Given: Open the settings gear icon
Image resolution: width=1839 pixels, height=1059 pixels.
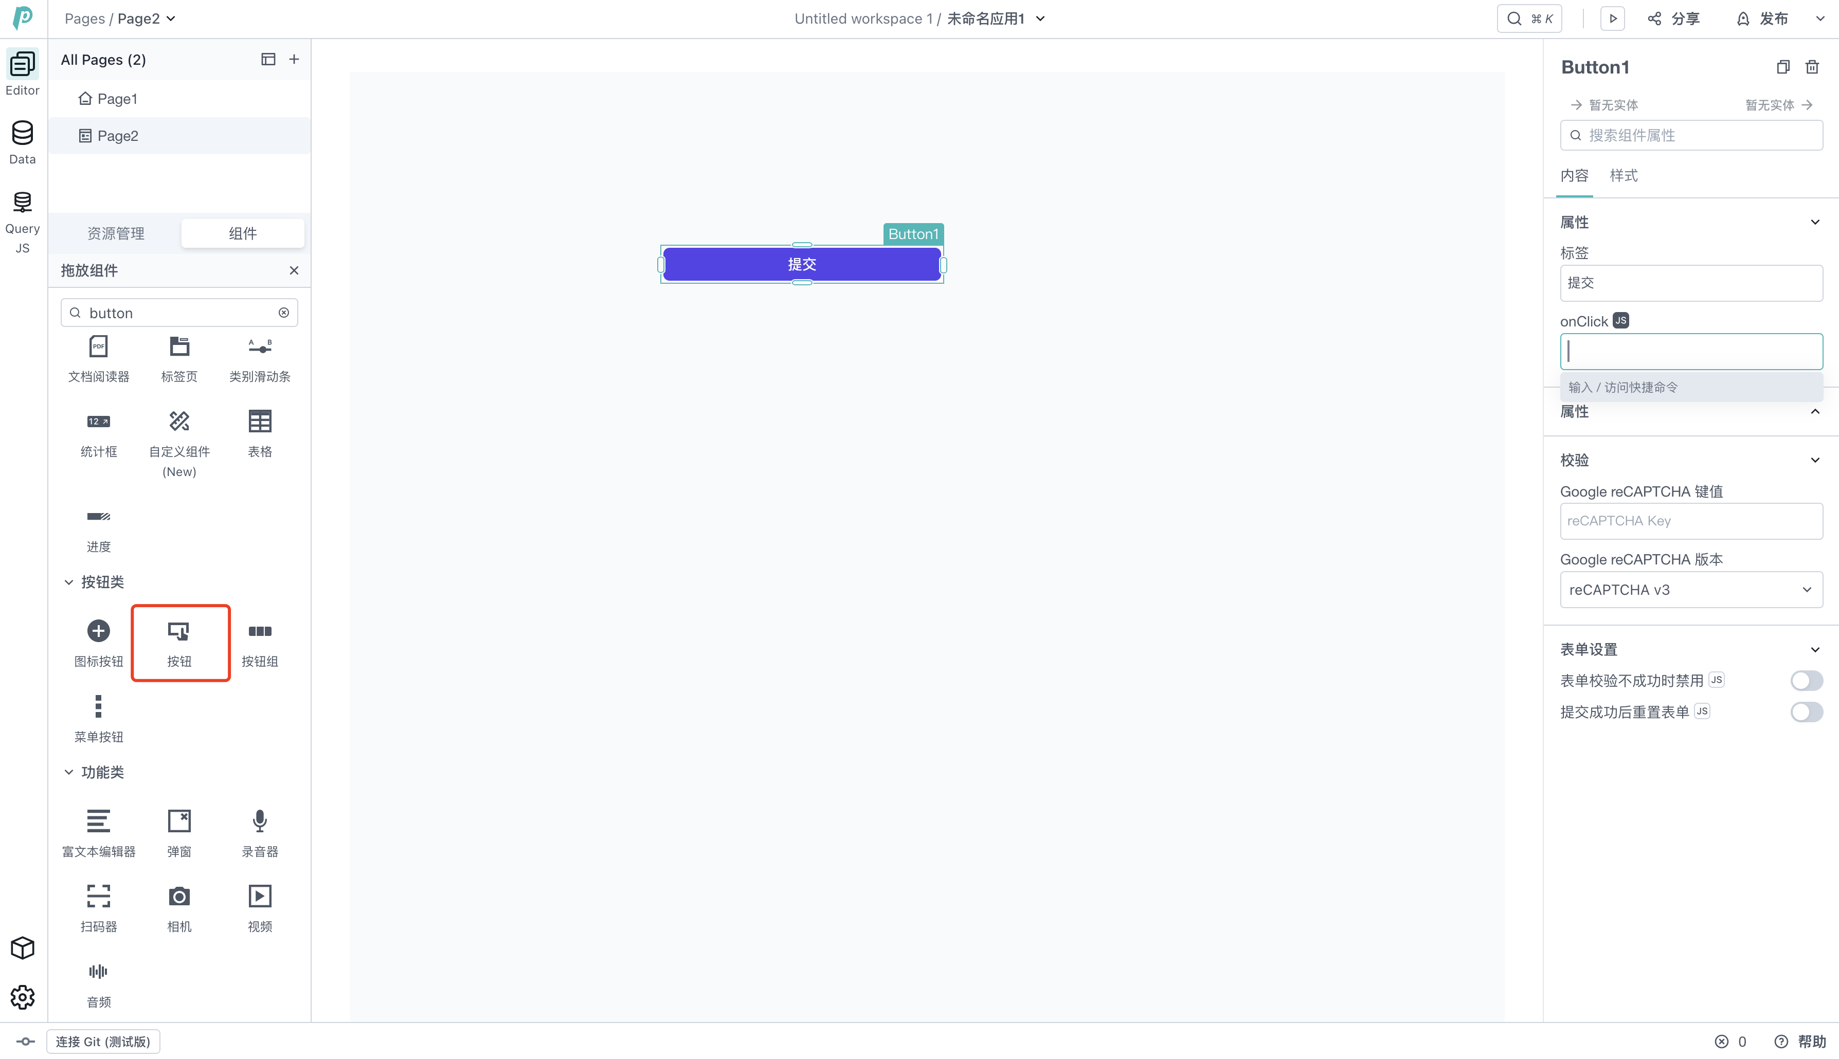Looking at the screenshot, I should [23, 997].
